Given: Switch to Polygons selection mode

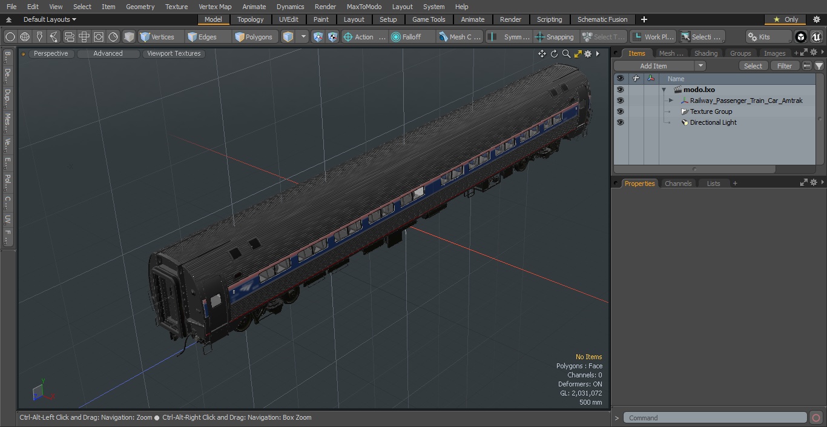Looking at the screenshot, I should tap(255, 37).
